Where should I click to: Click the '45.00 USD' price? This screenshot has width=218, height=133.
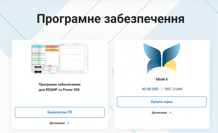coord(150,89)
